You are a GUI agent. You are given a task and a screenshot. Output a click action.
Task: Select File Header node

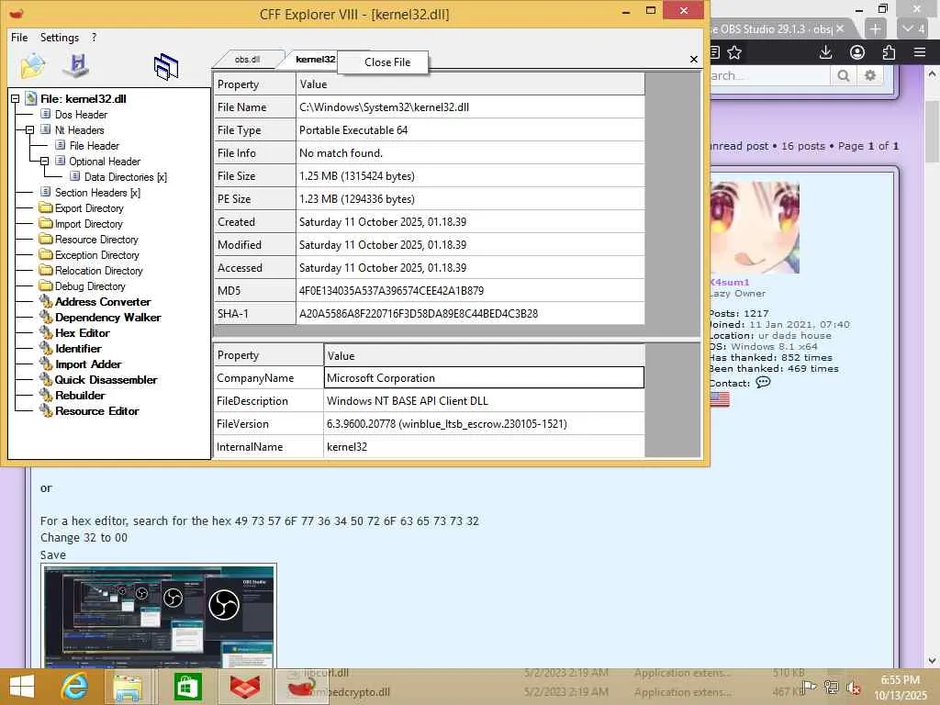tap(95, 146)
